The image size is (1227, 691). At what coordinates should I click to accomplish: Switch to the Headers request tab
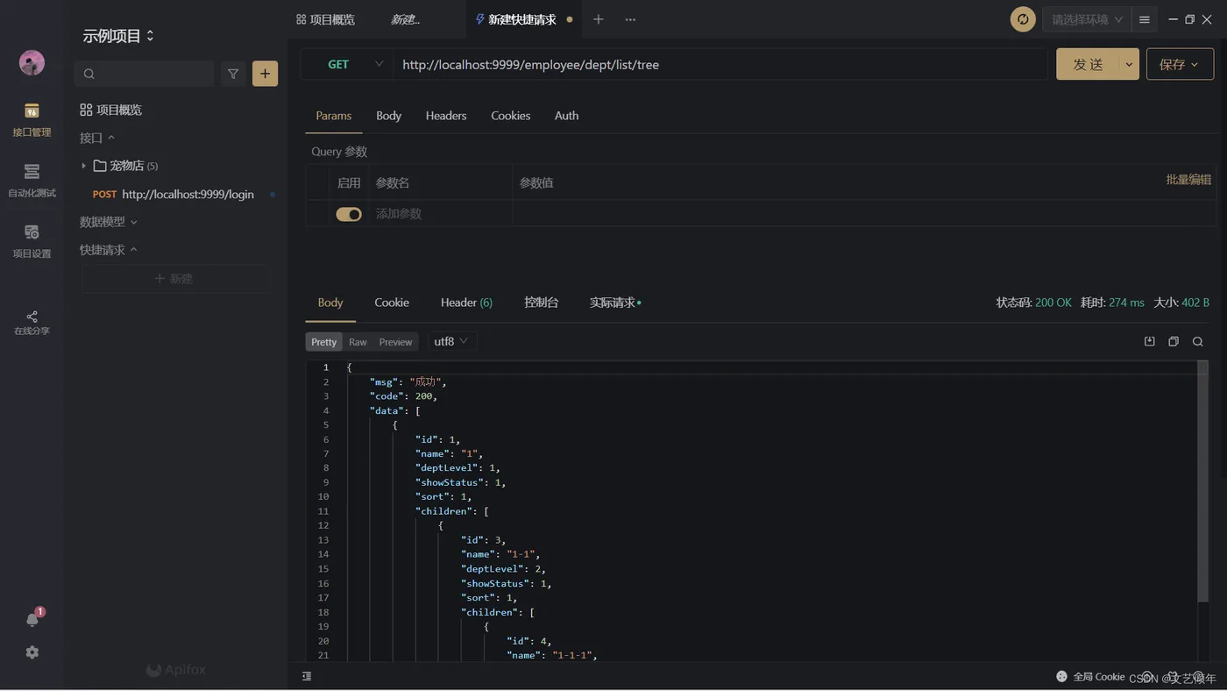pyautogui.click(x=445, y=116)
